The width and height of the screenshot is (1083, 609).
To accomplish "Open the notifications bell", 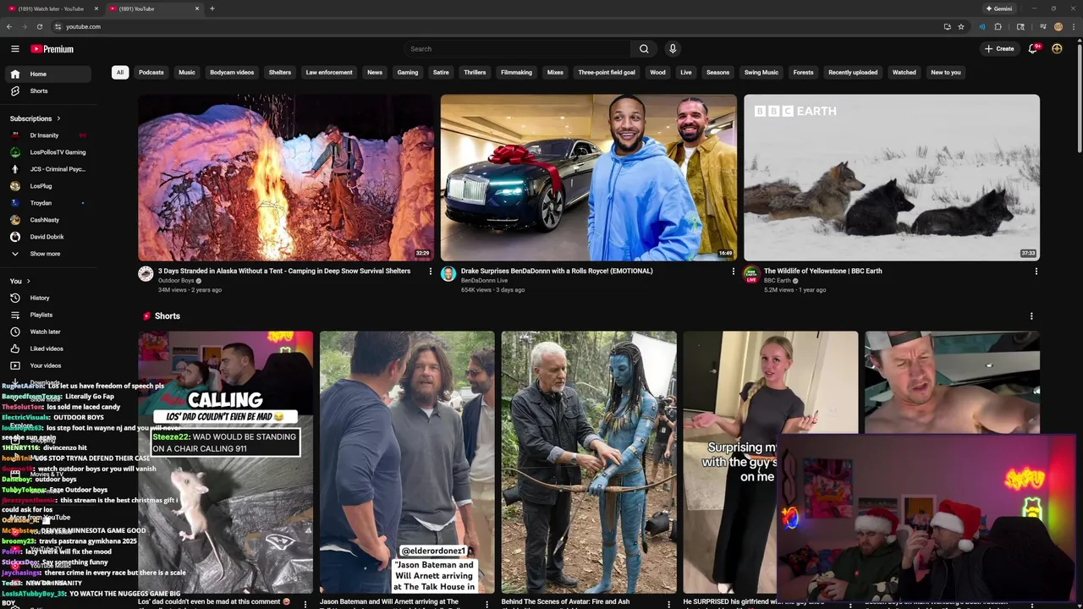I will [x=1033, y=49].
